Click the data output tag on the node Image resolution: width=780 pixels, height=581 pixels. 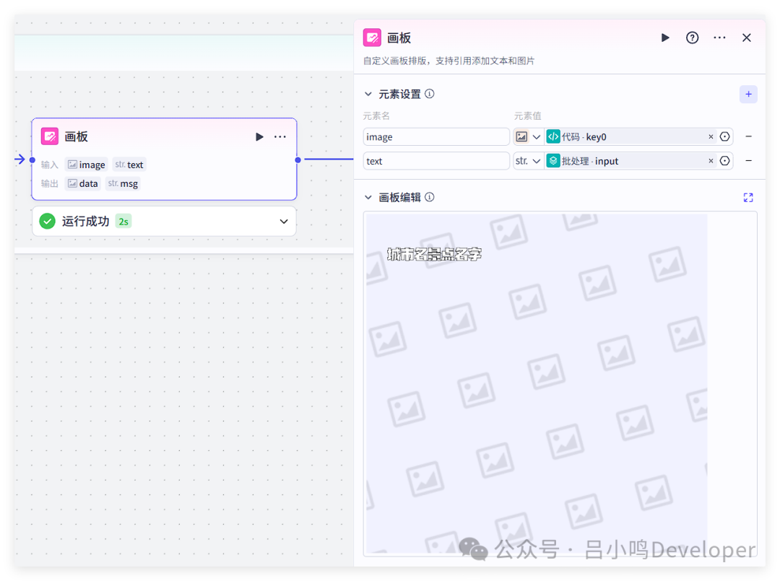point(83,183)
